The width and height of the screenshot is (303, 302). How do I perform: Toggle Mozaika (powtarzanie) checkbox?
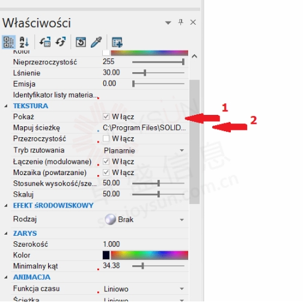pos(106,172)
